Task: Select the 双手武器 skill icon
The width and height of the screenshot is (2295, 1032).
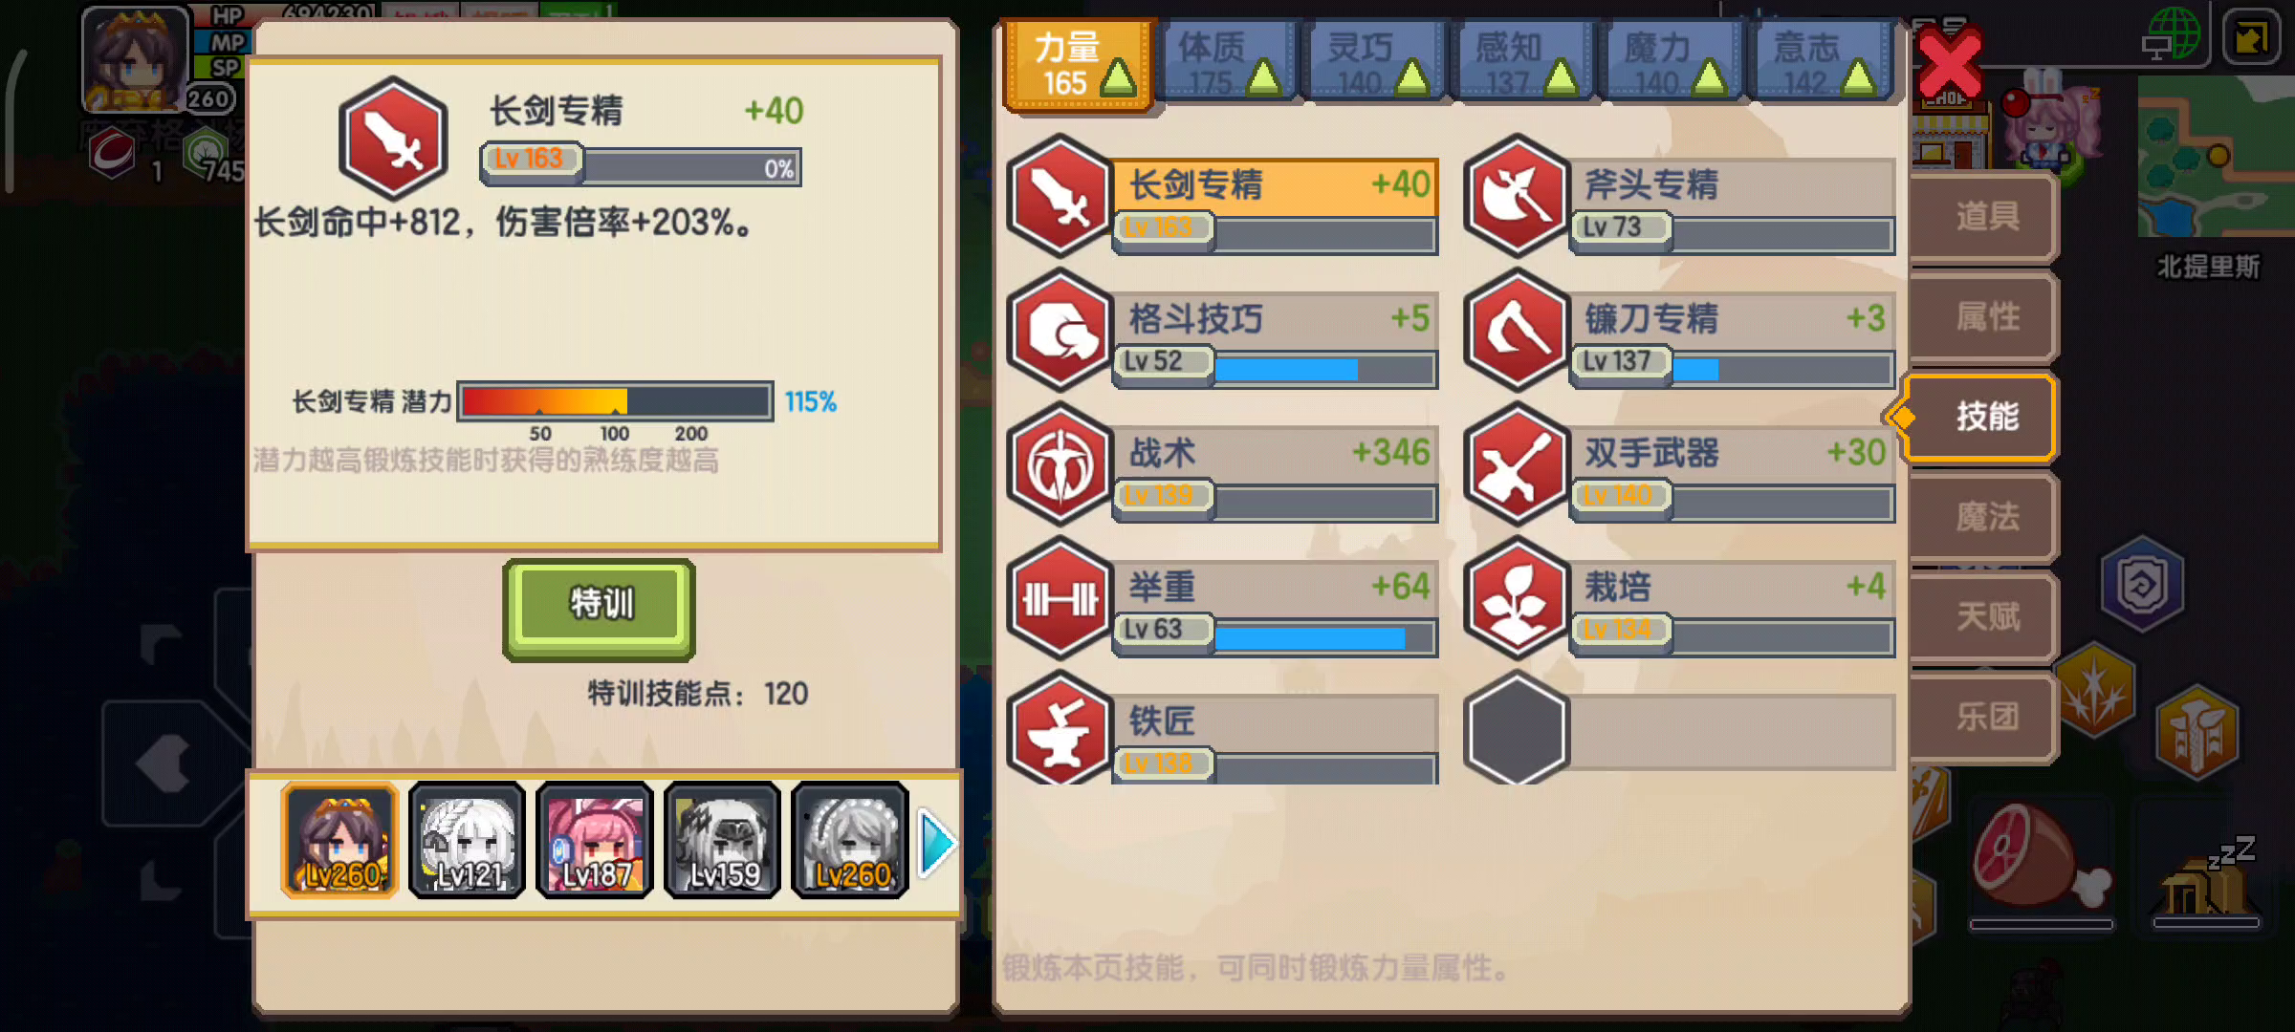Action: point(1517,464)
